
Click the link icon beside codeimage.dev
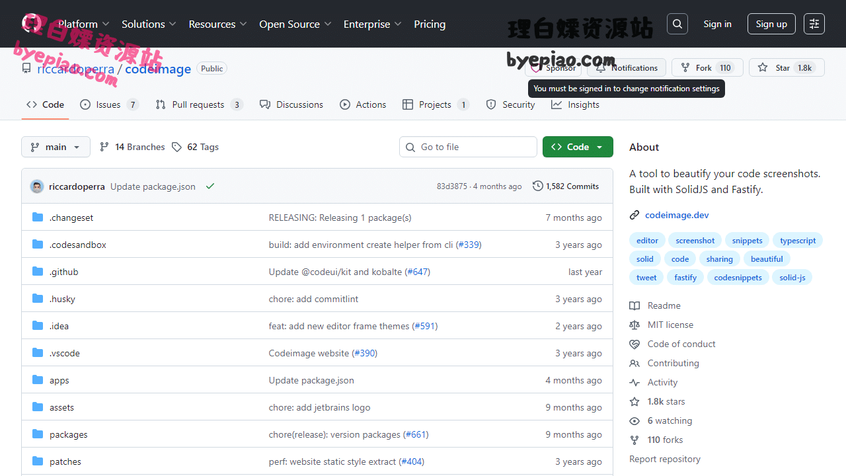tap(634, 215)
